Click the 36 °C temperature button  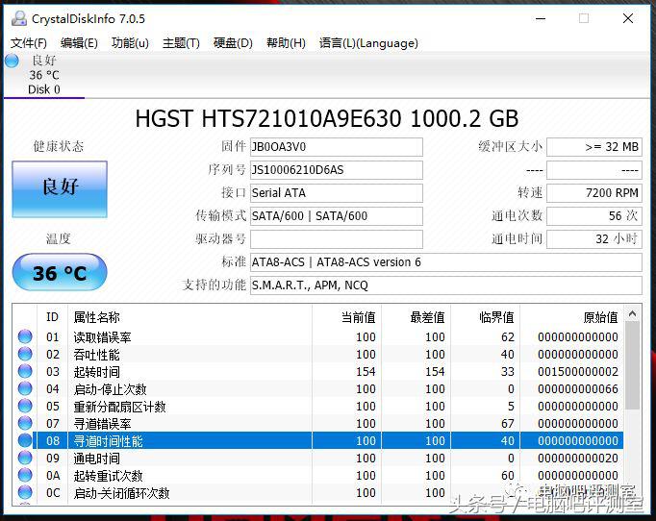[60, 272]
